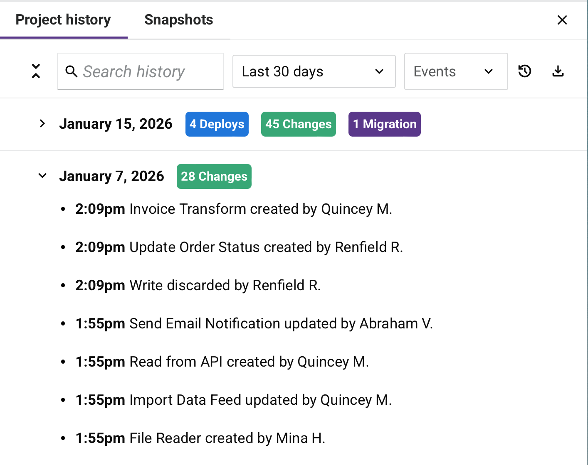Click the collapse-all arrows icon
Viewport: 588px width, 465px height.
coord(36,71)
